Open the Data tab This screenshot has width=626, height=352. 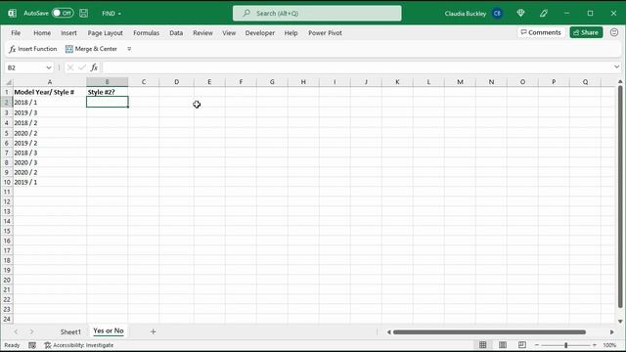176,33
